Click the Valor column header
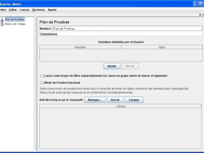Screen dimensions: 204x153 pos(162,47)
